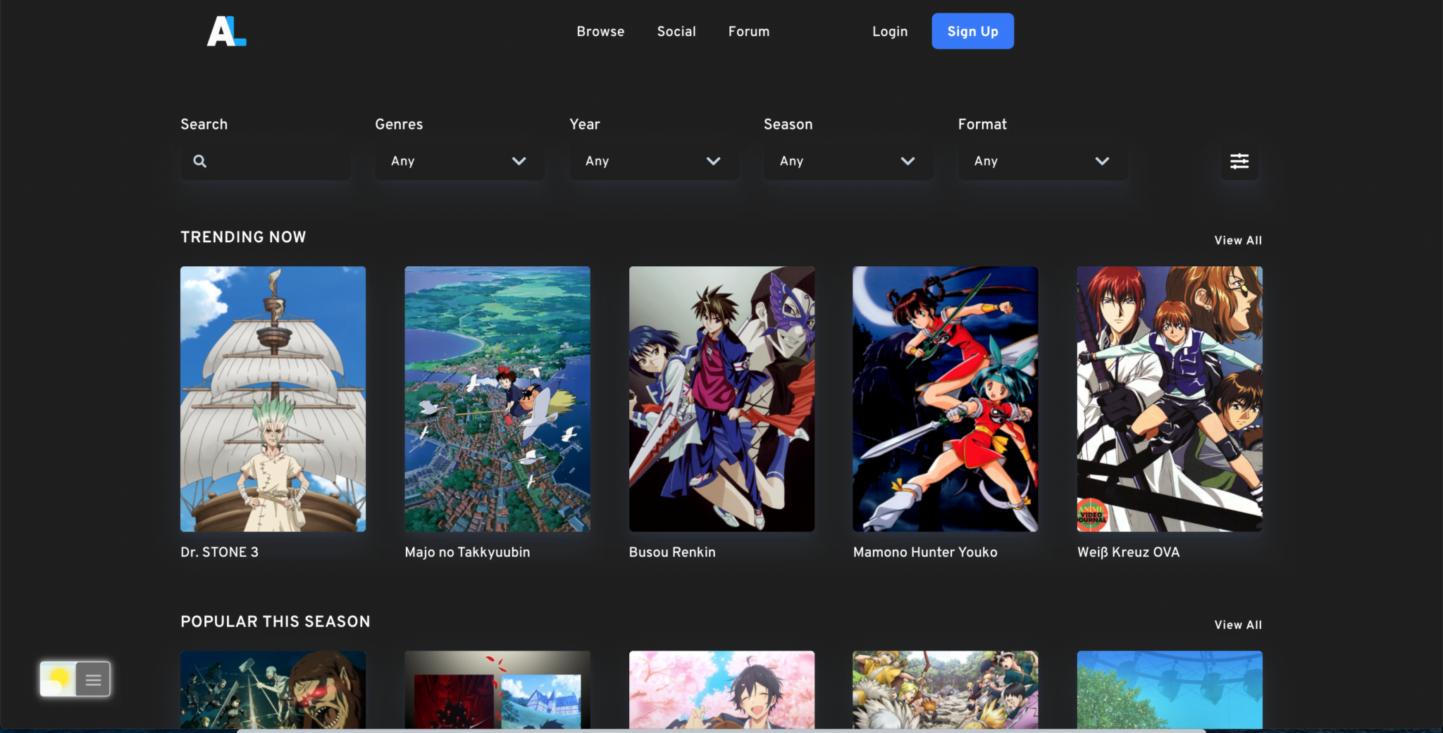View All trending anime
This screenshot has height=733, width=1443.
tap(1237, 240)
